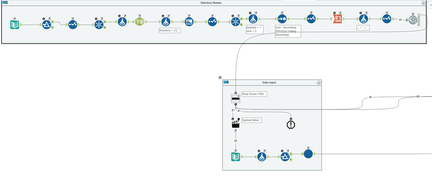
Task: Select the Error Message tool in Data Input
Action: point(291,125)
